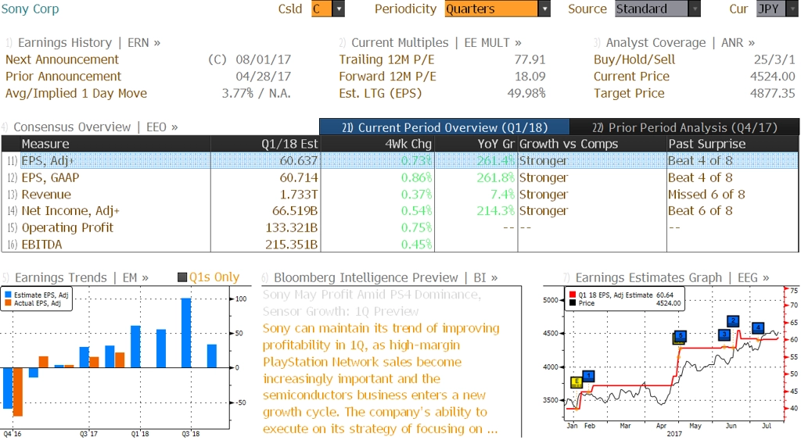Click the Forward 12M P/E value 18.09
The height and width of the screenshot is (440, 801).
pyautogui.click(x=530, y=77)
